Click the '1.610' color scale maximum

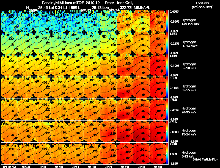click(173, 56)
